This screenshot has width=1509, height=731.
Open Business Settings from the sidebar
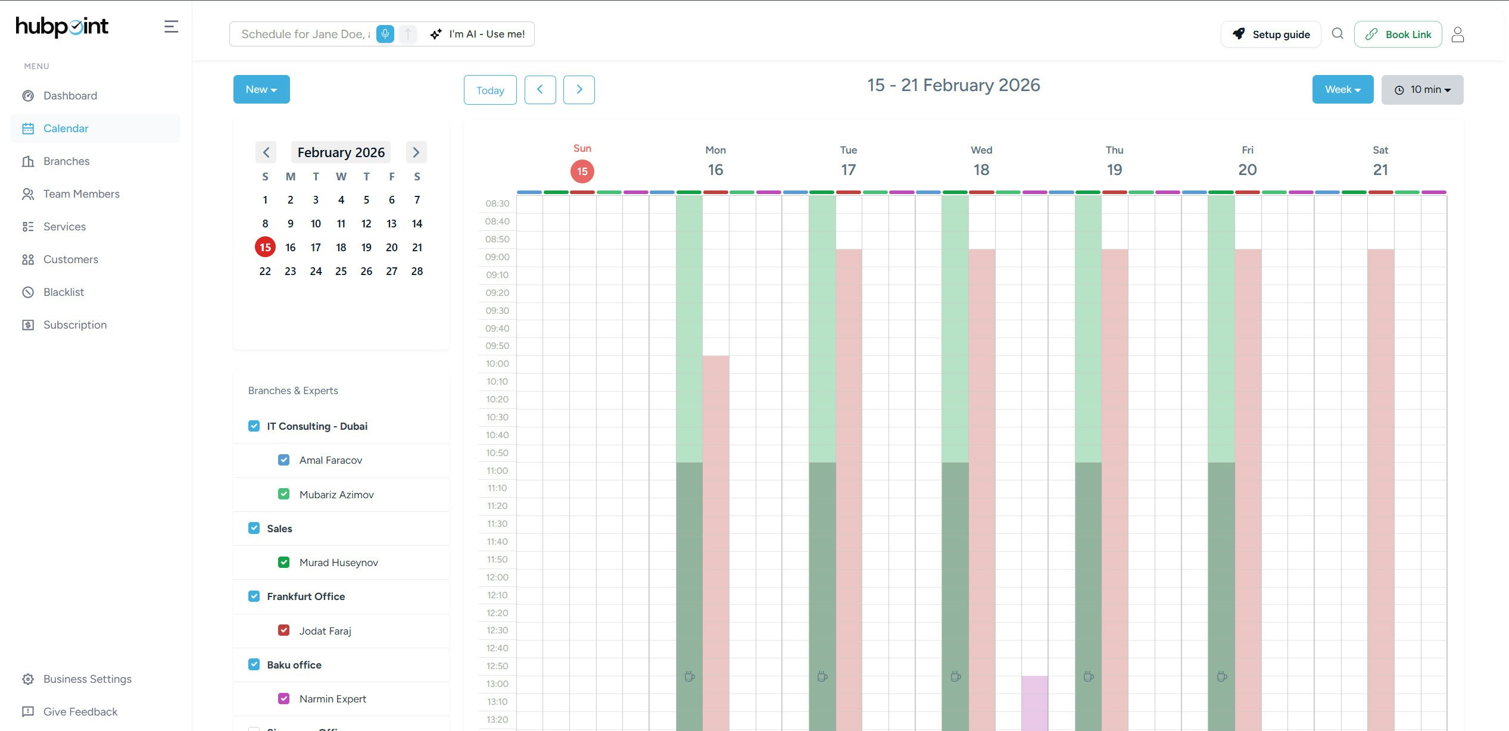pos(88,679)
